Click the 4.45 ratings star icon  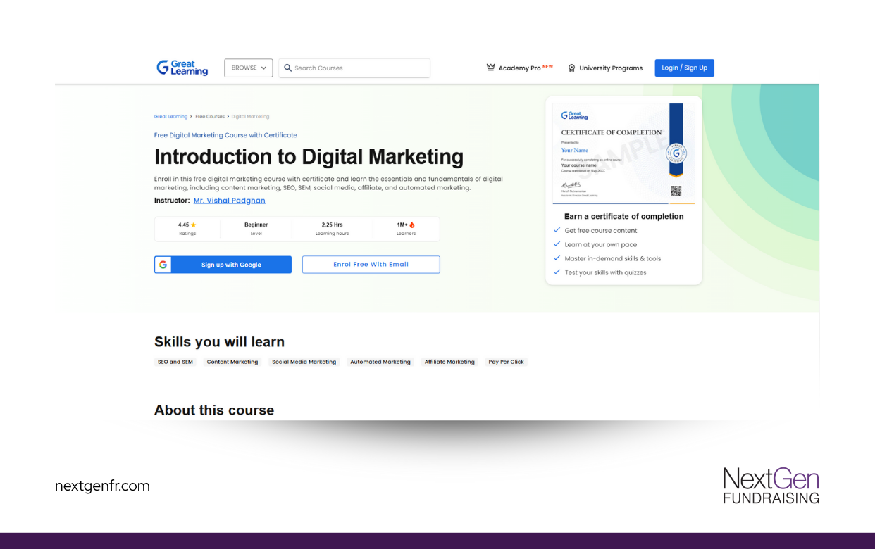[x=194, y=225]
